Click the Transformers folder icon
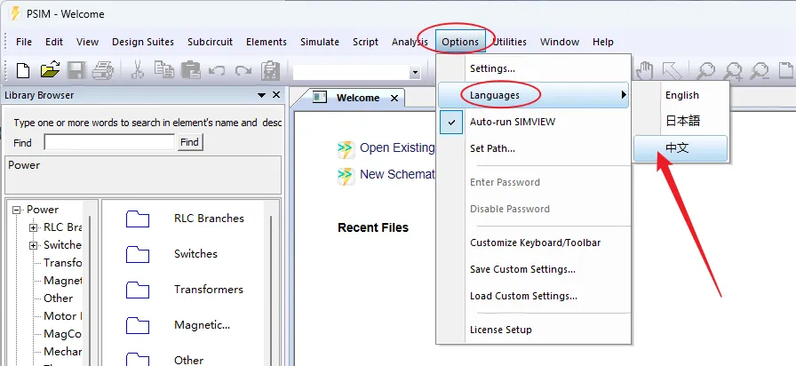 point(138,290)
